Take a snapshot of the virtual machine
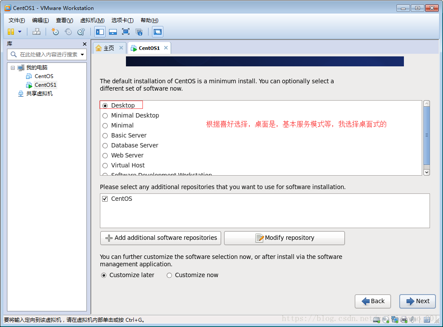 click(x=55, y=32)
